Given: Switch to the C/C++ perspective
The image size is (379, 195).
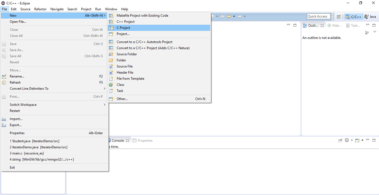Looking at the screenshot, I should [353, 16].
